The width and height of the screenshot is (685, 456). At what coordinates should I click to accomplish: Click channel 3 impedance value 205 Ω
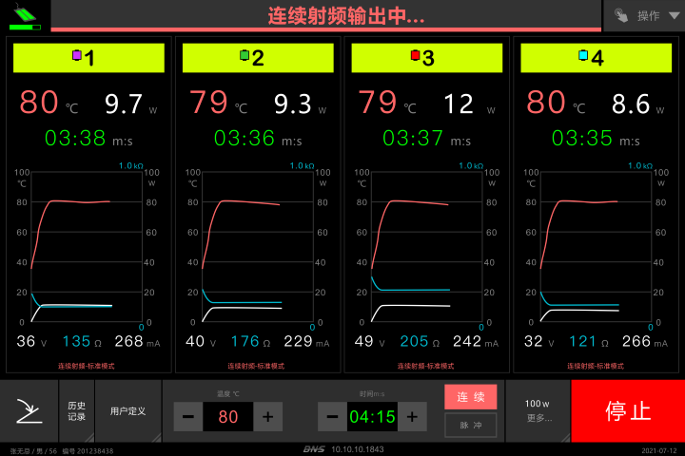[420, 341]
